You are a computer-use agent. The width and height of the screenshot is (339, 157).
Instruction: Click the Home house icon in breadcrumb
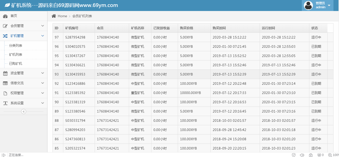(54, 16)
